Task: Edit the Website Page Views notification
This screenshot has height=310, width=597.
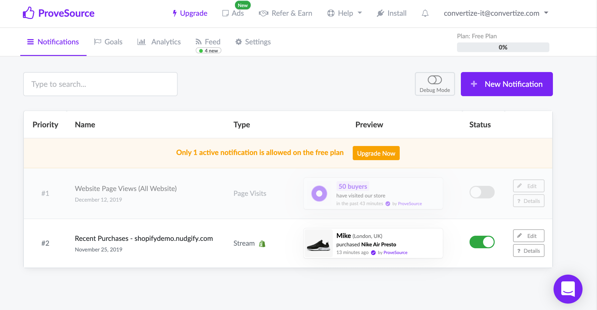Action: point(529,186)
